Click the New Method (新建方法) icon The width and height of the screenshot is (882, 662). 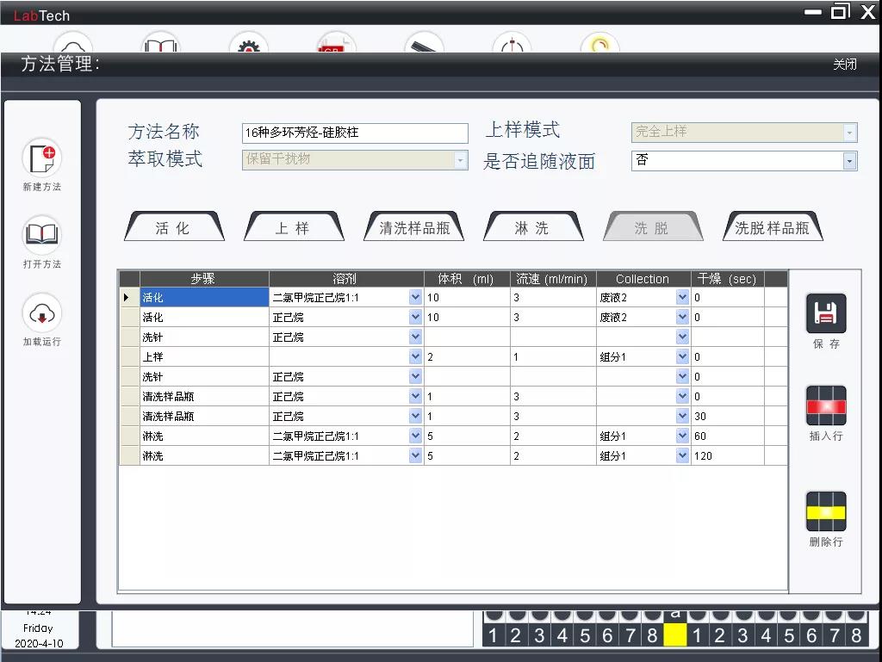[41, 158]
